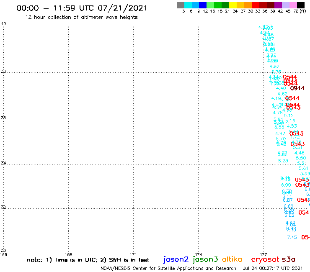Click the wave height value 5.12
The width and height of the screenshot is (310, 272).
289,115
